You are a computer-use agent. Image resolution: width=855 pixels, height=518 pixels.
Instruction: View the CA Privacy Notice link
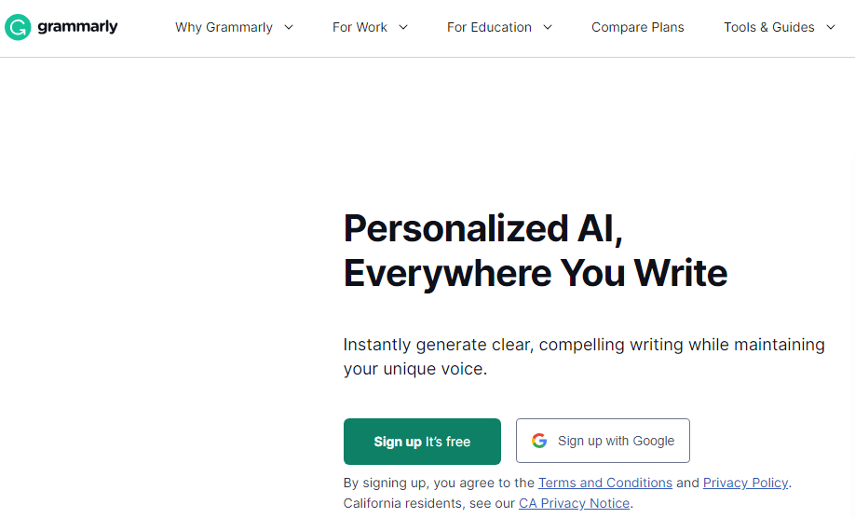point(575,503)
